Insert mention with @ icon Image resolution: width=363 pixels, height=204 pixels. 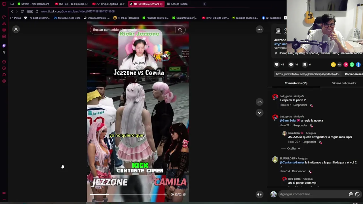[351, 194]
